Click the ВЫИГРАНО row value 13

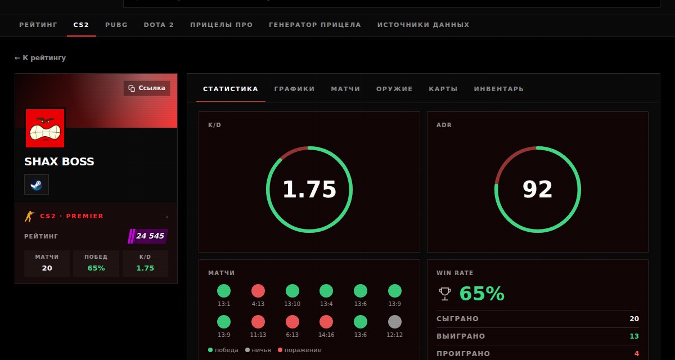[634, 336]
